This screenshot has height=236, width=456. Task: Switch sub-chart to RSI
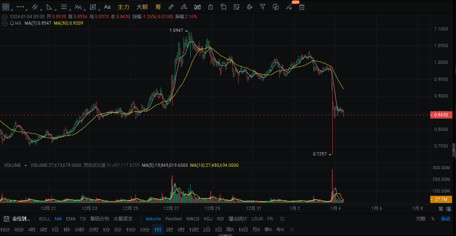pyautogui.click(x=220, y=219)
